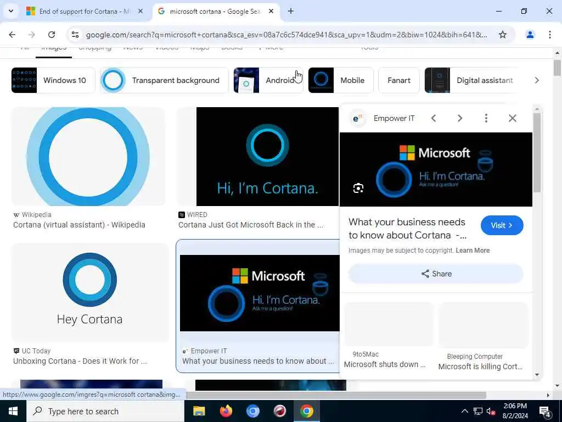Image resolution: width=562 pixels, height=422 pixels.
Task: Go back using the browser back arrow
Action: [12, 35]
